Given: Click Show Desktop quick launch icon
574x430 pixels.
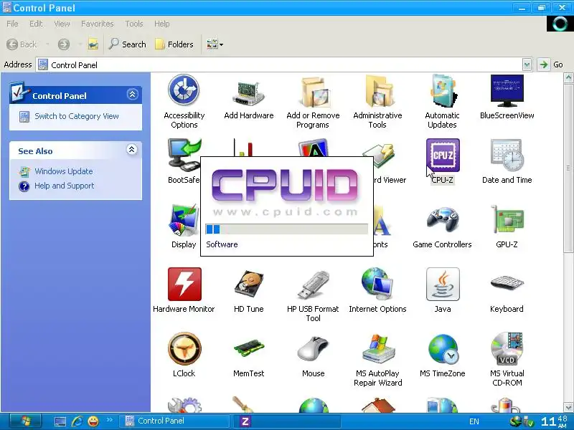Looking at the screenshot, I should click(60, 421).
